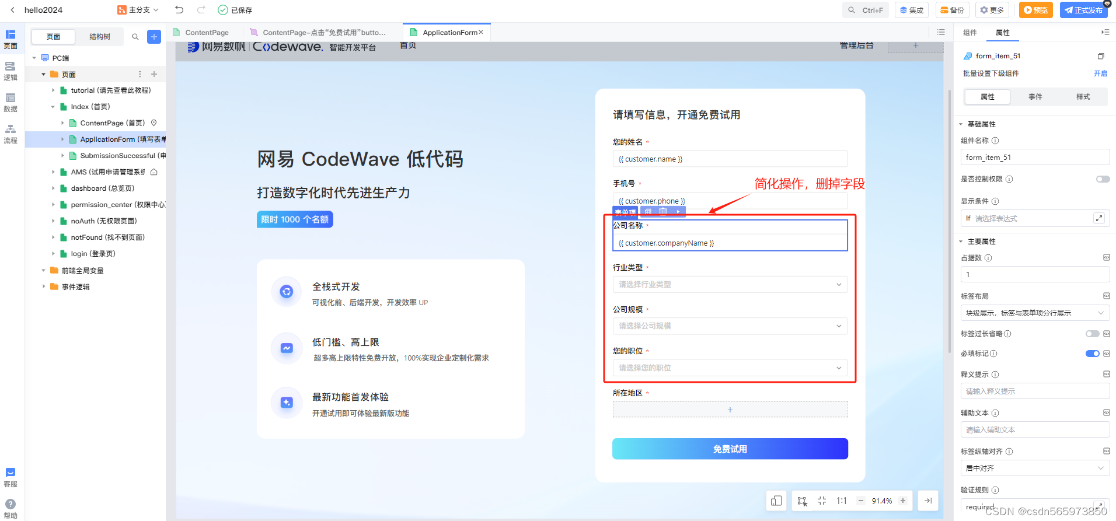Click the 占据数 input field

coord(1035,274)
